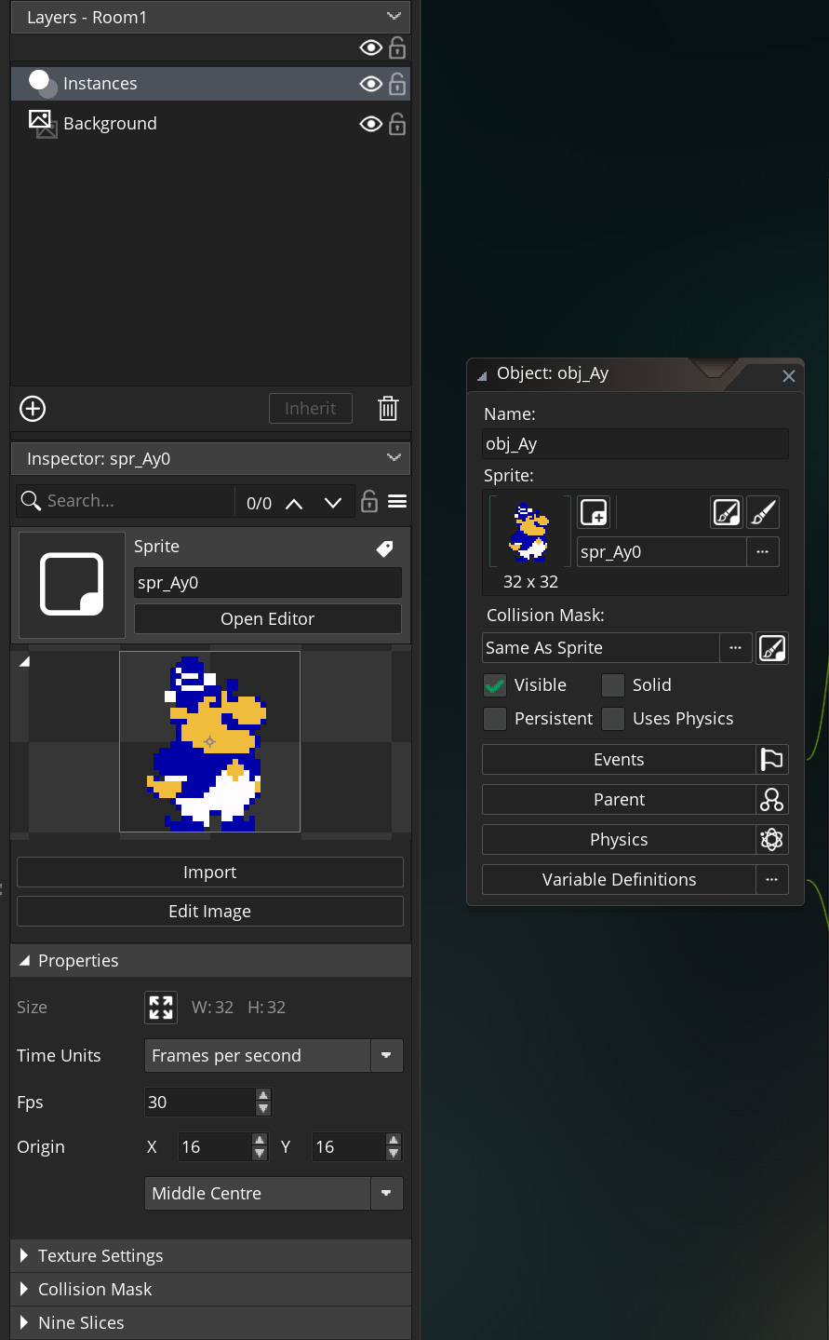
Task: Open the Events button in Object window
Action: click(x=619, y=760)
